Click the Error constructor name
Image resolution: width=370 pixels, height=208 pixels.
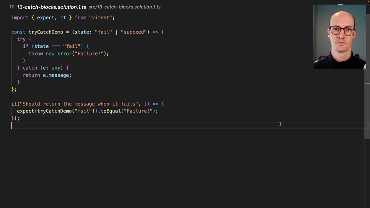click(x=64, y=54)
